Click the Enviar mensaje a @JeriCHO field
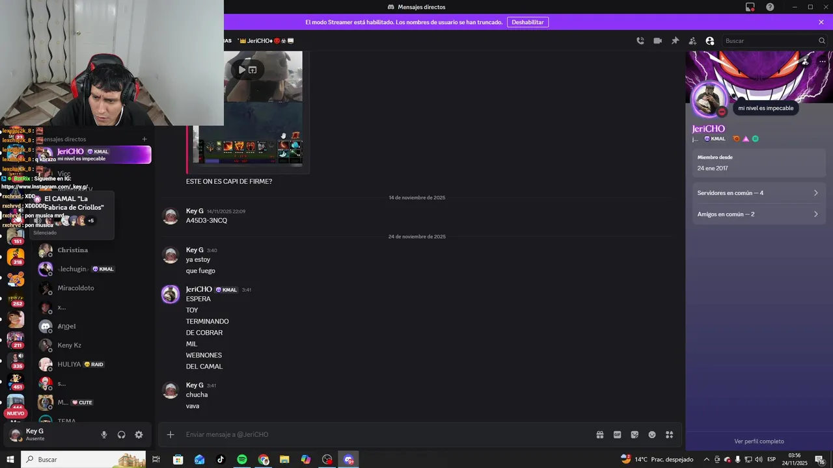 point(384,435)
